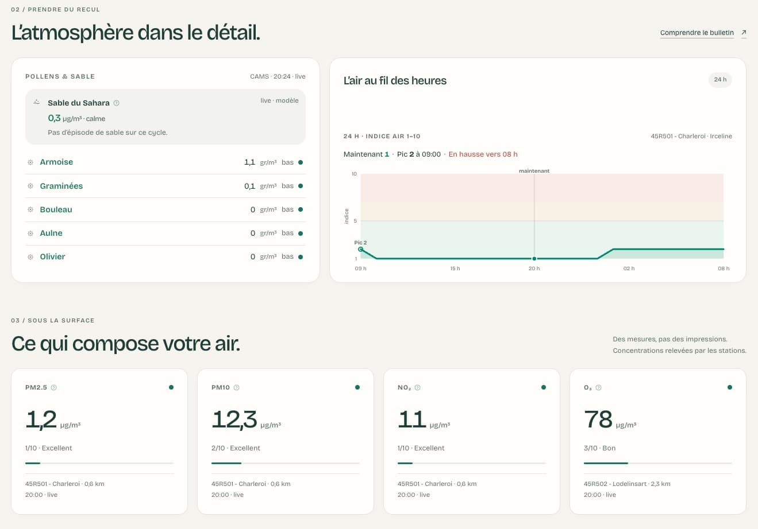The height and width of the screenshot is (529, 758).
Task: Open the Aulne pollen entry
Action: [x=51, y=234]
